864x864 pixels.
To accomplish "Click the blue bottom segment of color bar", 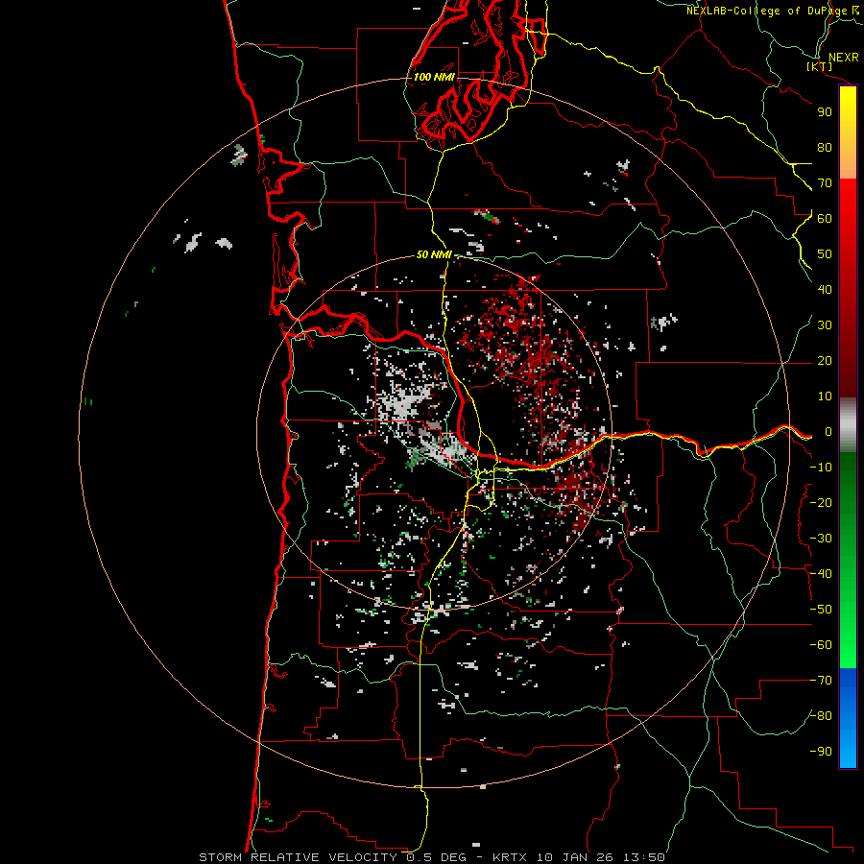I will pyautogui.click(x=848, y=718).
